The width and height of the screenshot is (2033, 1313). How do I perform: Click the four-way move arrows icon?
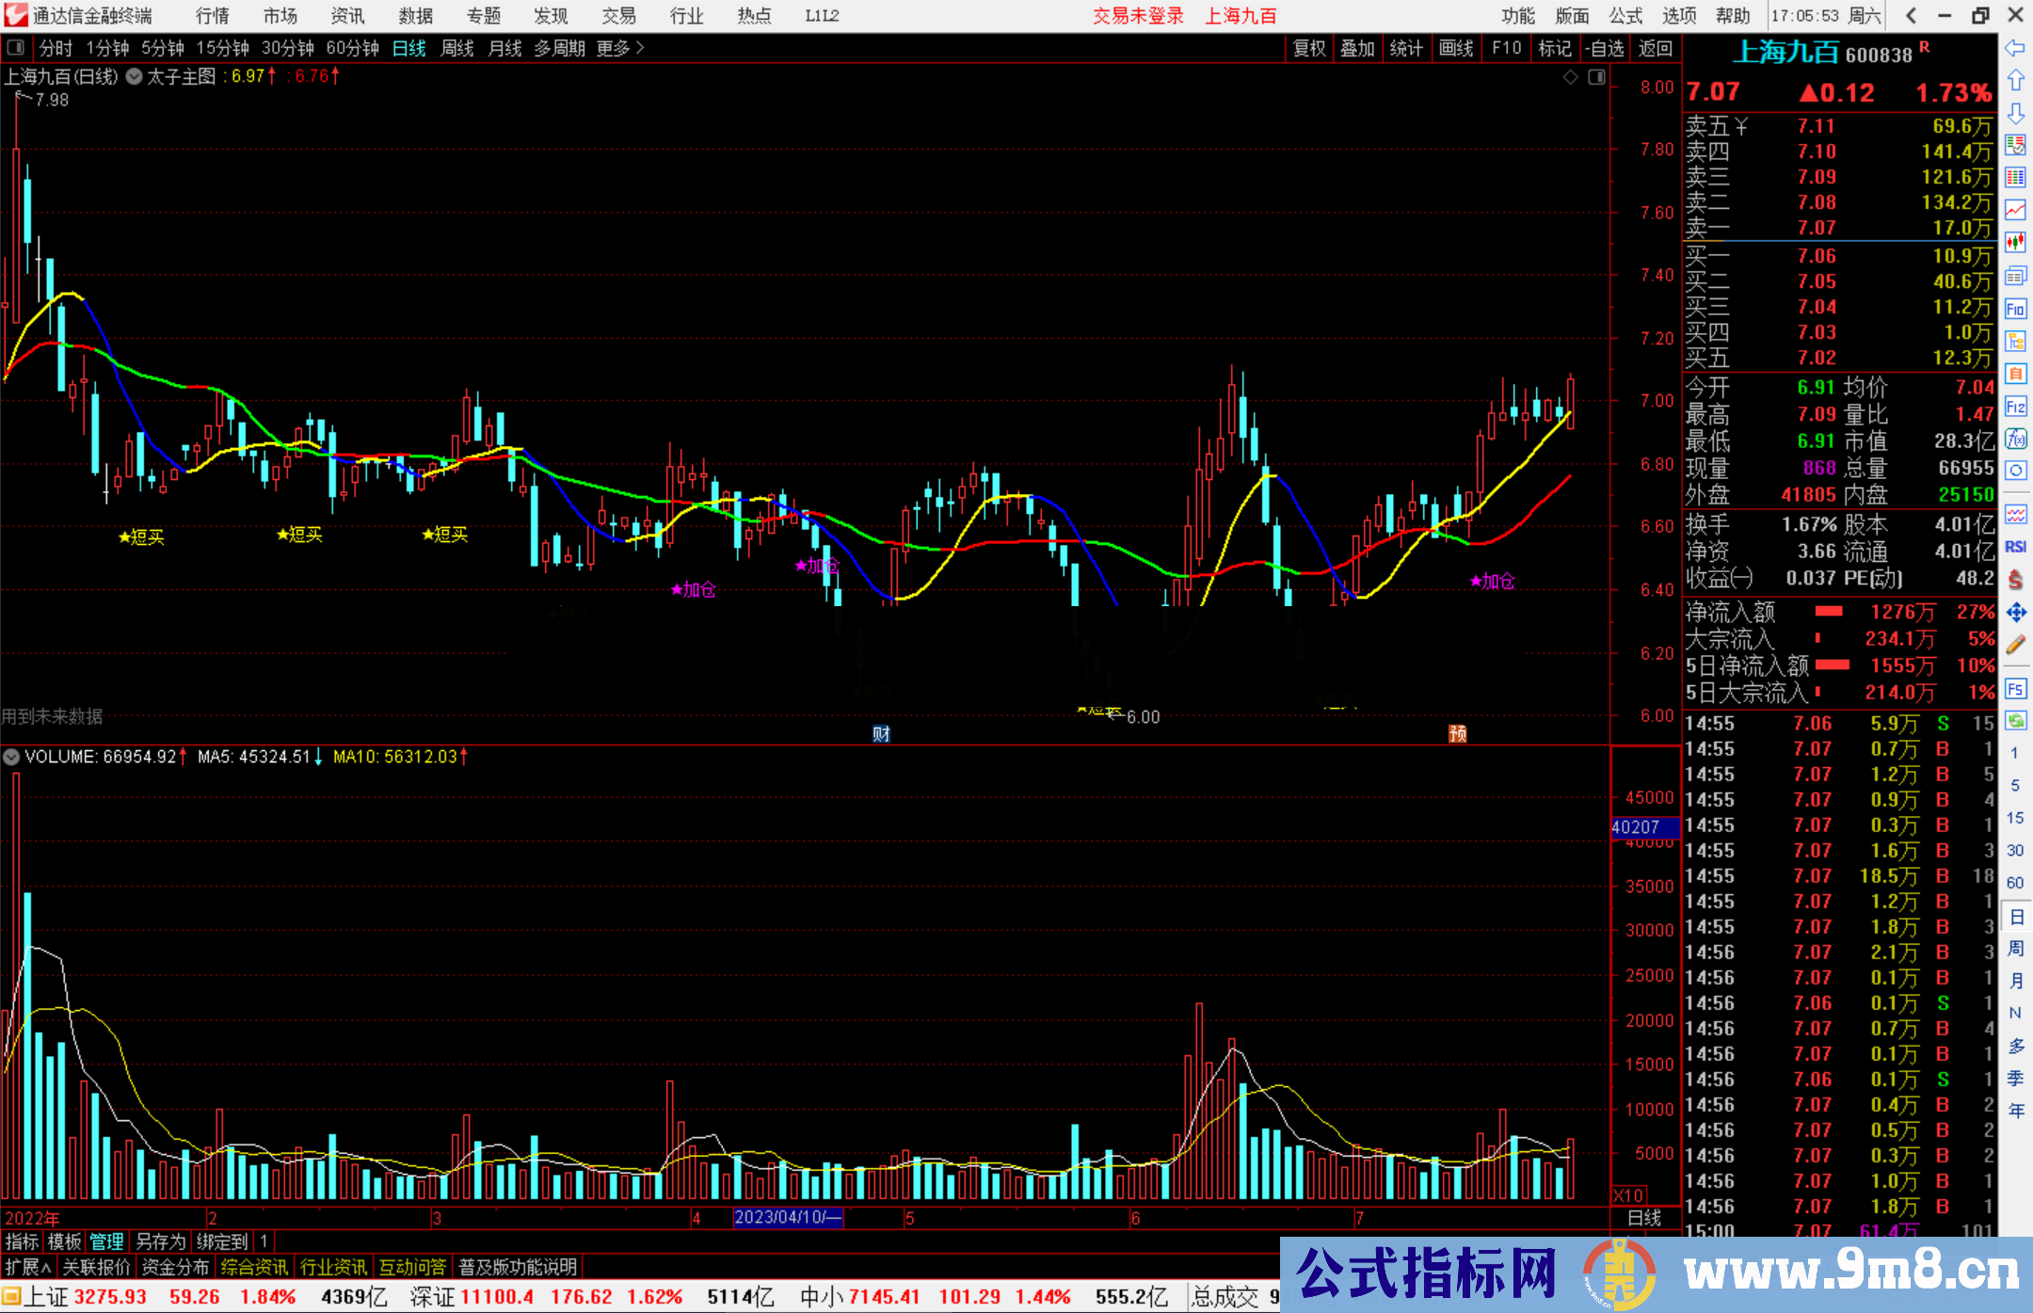click(2015, 613)
